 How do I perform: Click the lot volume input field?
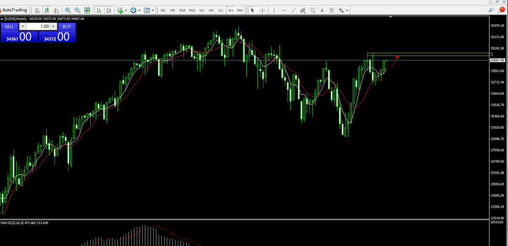38,26
